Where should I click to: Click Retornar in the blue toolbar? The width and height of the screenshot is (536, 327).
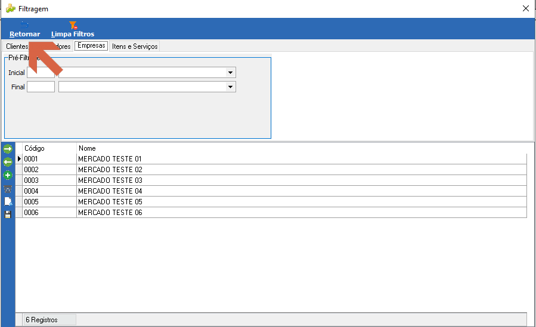pos(24,34)
